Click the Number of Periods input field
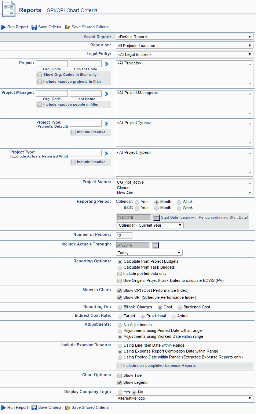 click(124, 236)
